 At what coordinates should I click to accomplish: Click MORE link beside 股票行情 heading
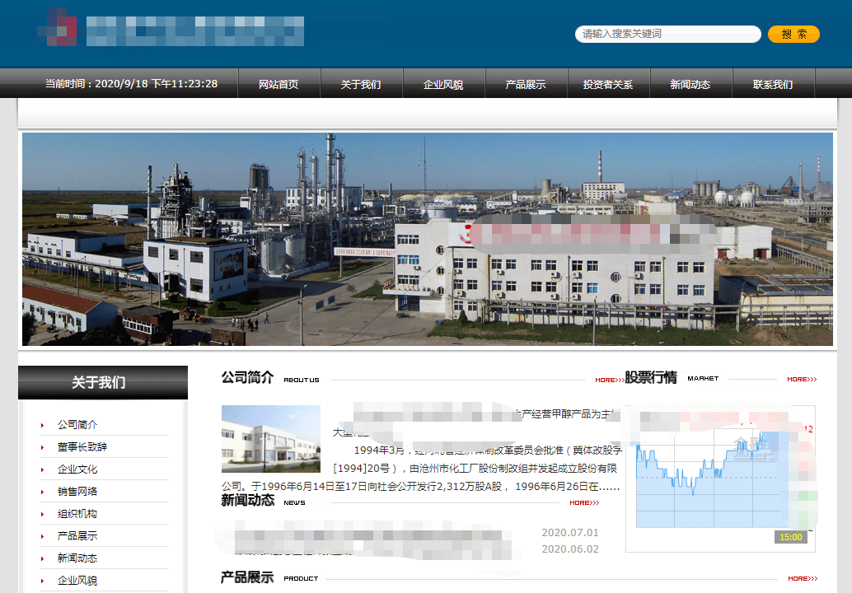[801, 380]
